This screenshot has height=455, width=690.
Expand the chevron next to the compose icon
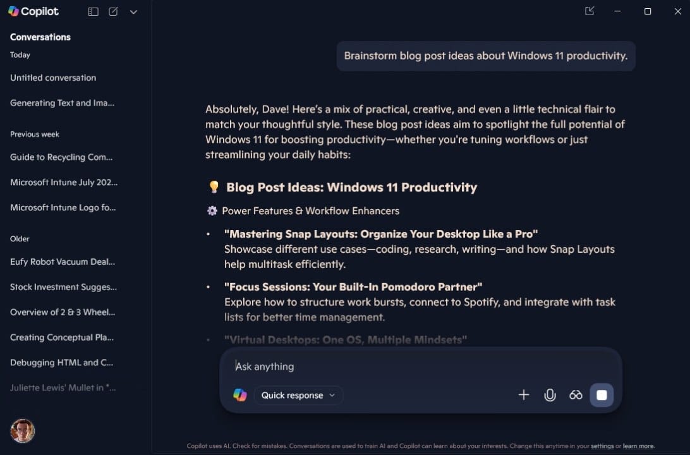133,11
